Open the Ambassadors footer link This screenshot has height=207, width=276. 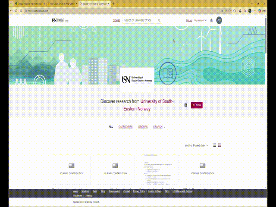pyautogui.click(x=114, y=191)
